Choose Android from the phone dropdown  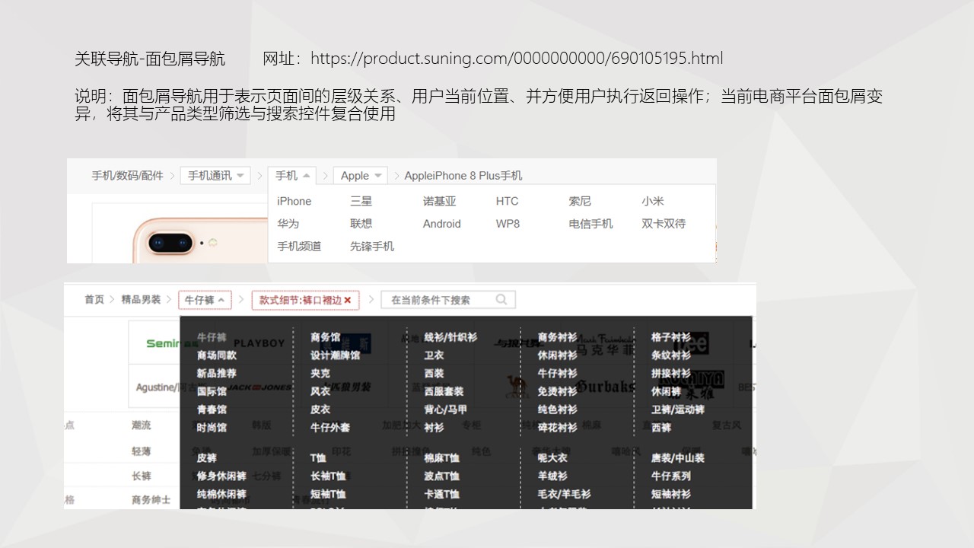point(441,224)
